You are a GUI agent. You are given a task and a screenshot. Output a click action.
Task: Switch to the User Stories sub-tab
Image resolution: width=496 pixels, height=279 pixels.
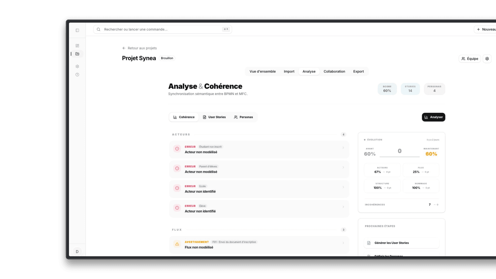(x=214, y=117)
